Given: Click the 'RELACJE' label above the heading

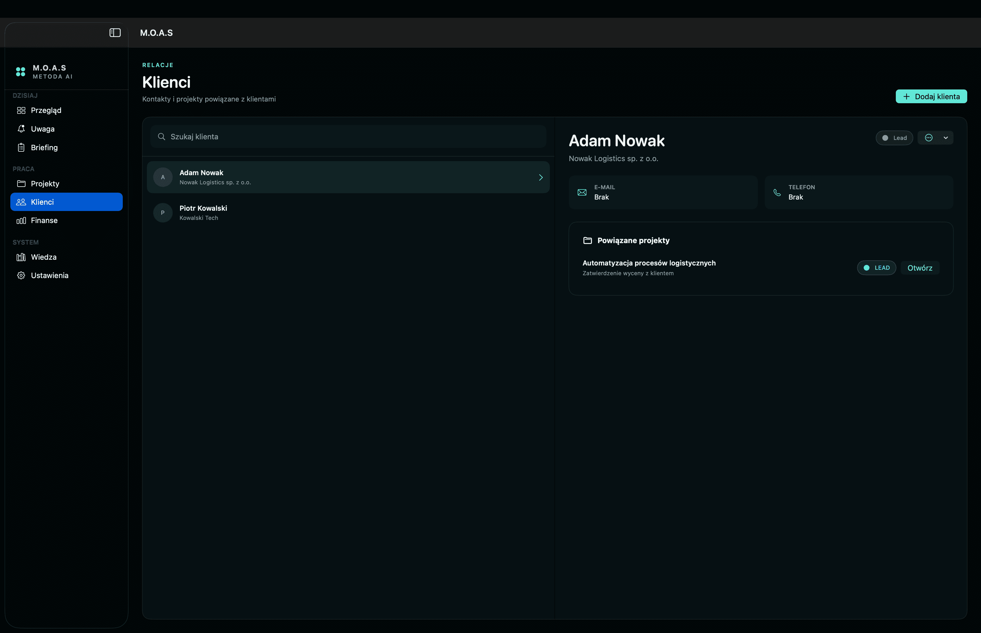Looking at the screenshot, I should 158,65.
